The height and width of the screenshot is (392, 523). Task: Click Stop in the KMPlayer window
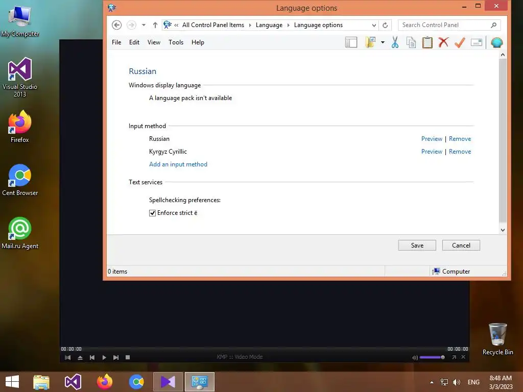[x=127, y=357]
